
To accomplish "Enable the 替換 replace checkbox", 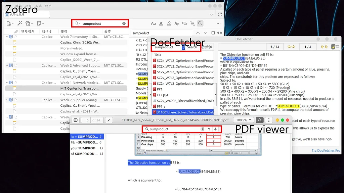I will [x=213, y=33].
